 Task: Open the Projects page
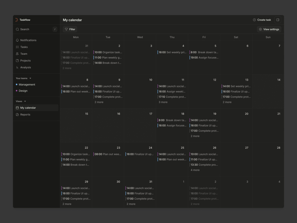click(x=36, y=61)
